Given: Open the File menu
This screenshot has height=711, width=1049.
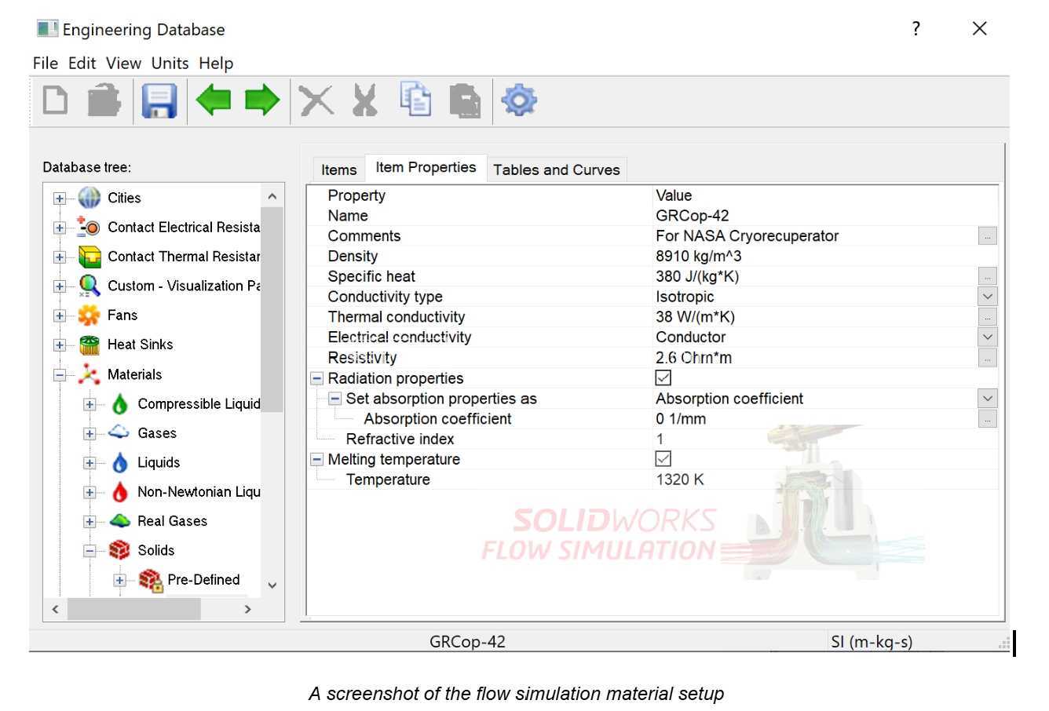Looking at the screenshot, I should pyautogui.click(x=46, y=64).
